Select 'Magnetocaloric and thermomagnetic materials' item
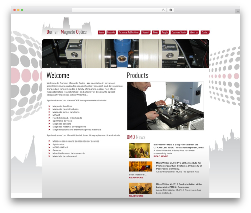Screen dimensions: 251x213 click(77, 130)
